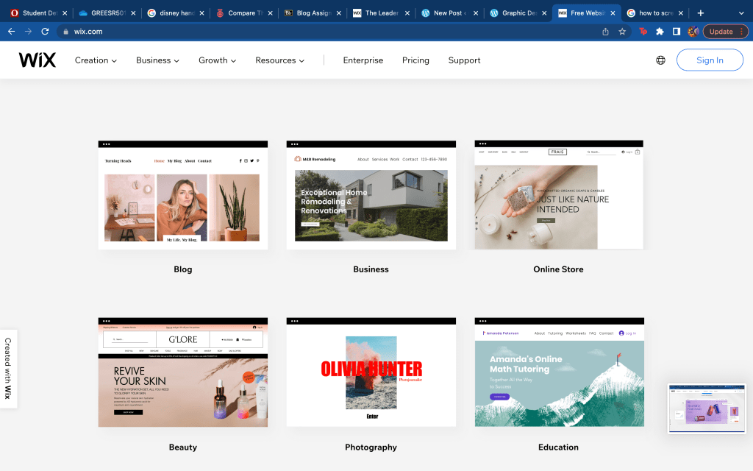
Task: Open the Resources dropdown menu
Action: [x=279, y=60]
